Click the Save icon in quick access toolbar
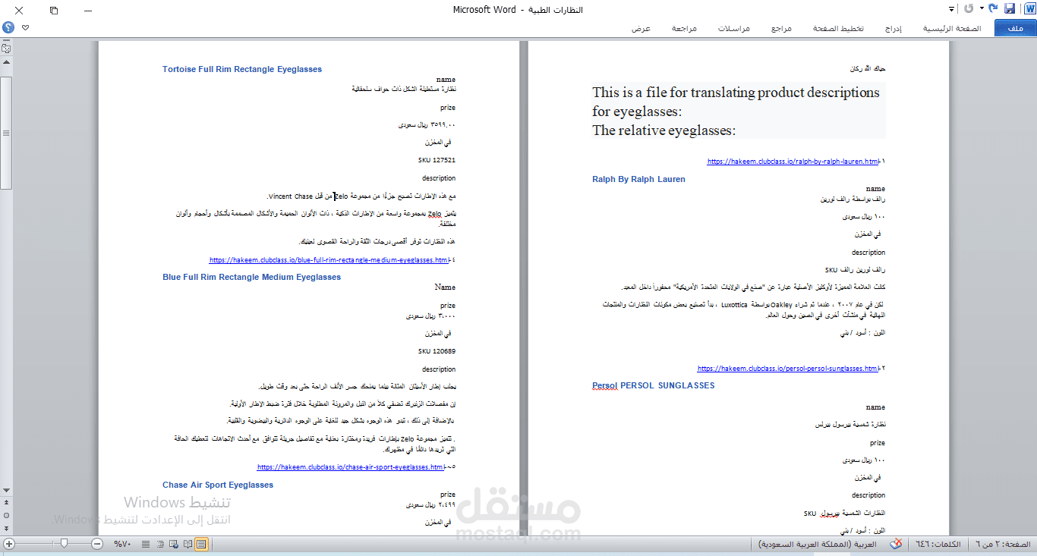This screenshot has width=1037, height=556. [1010, 9]
